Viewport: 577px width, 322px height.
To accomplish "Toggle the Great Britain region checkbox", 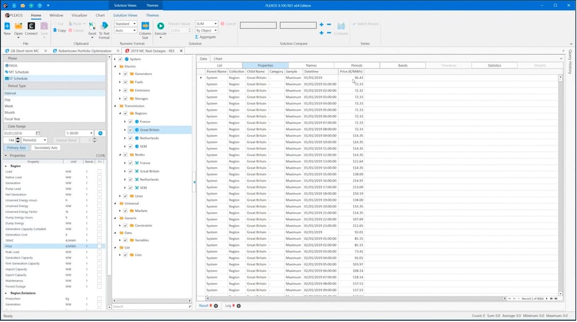I will pyautogui.click(x=130, y=130).
